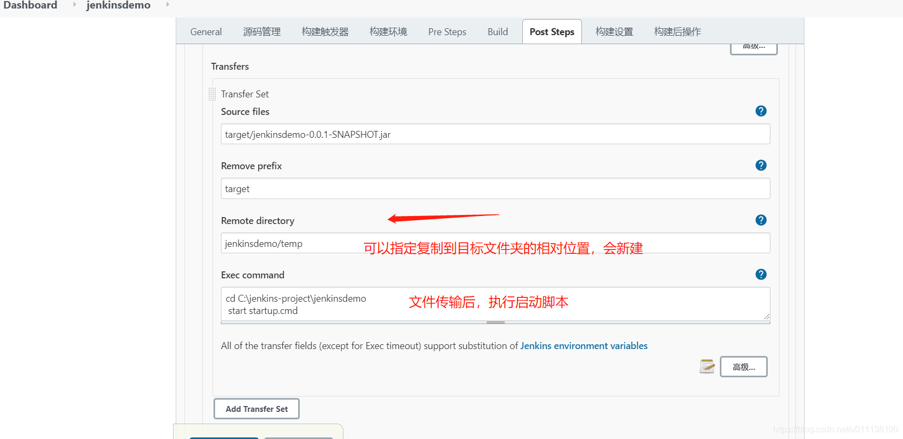Switch to the 构建环境 tab

(388, 32)
